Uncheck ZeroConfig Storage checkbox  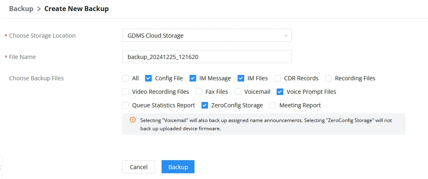[x=205, y=105]
